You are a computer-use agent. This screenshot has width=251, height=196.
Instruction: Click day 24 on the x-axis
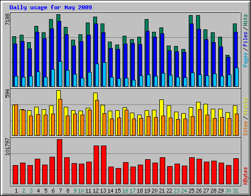[184, 191]
